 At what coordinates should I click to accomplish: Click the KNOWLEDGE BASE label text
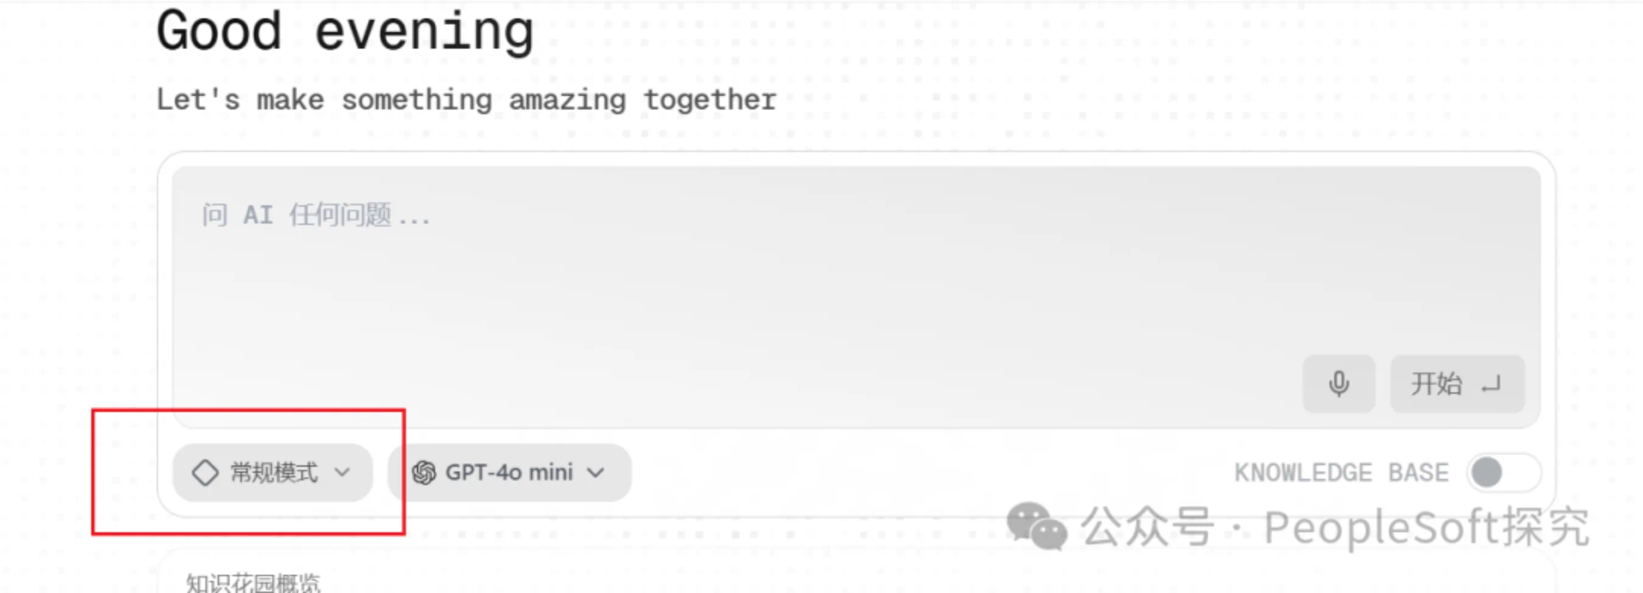[x=1341, y=473]
